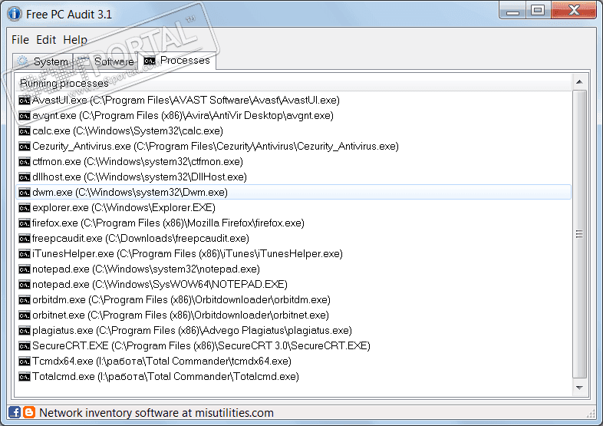The width and height of the screenshot is (603, 426).
Task: Select the Tcmdx64.exe process row
Action: [293, 362]
